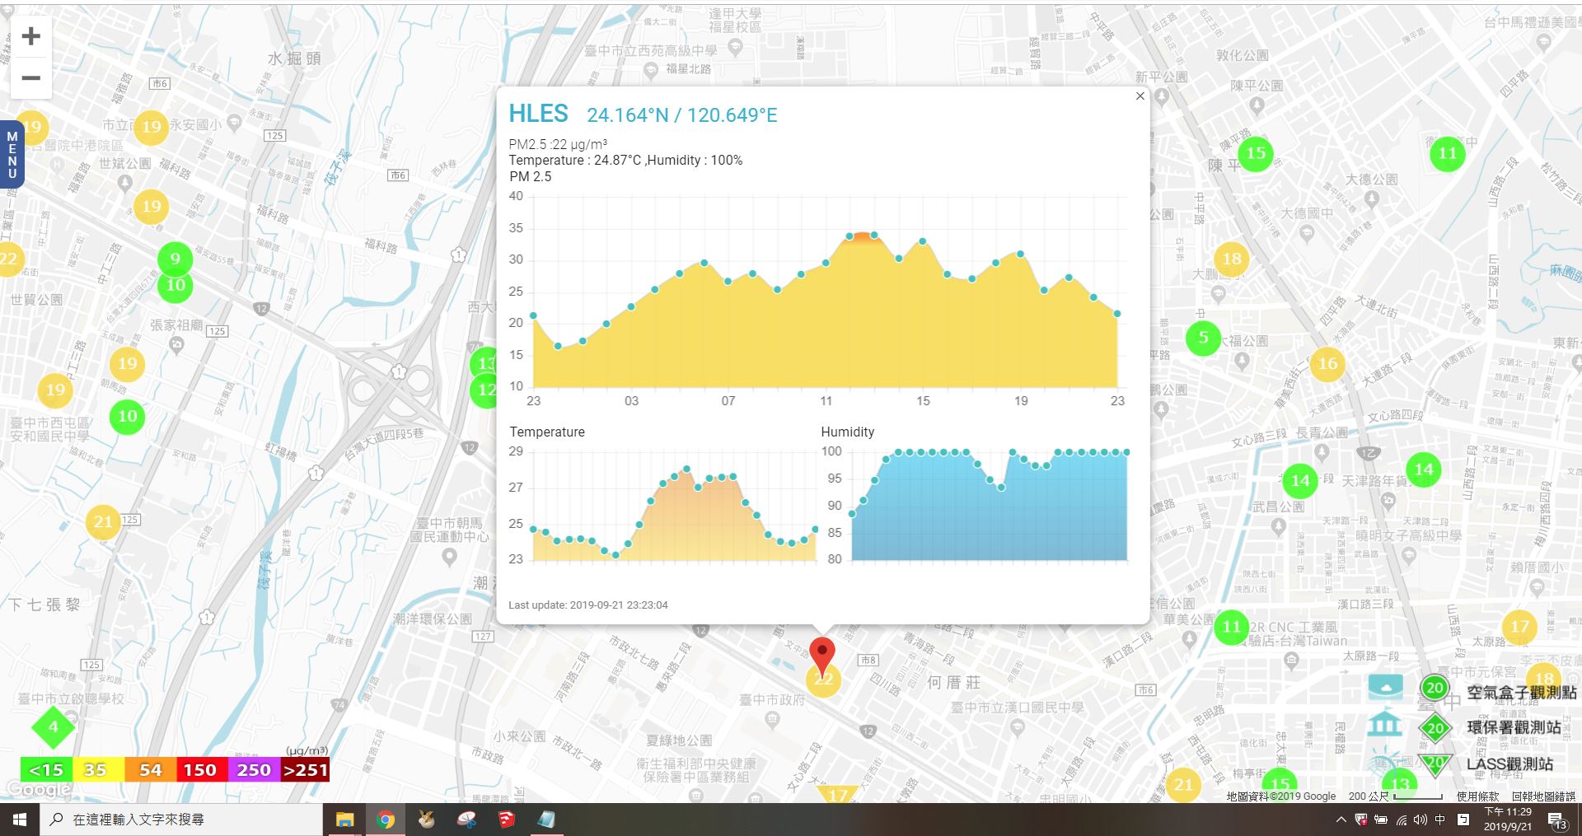Select yellow marker 17 near 太原路
The width and height of the screenshot is (1582, 836).
[x=1519, y=627]
